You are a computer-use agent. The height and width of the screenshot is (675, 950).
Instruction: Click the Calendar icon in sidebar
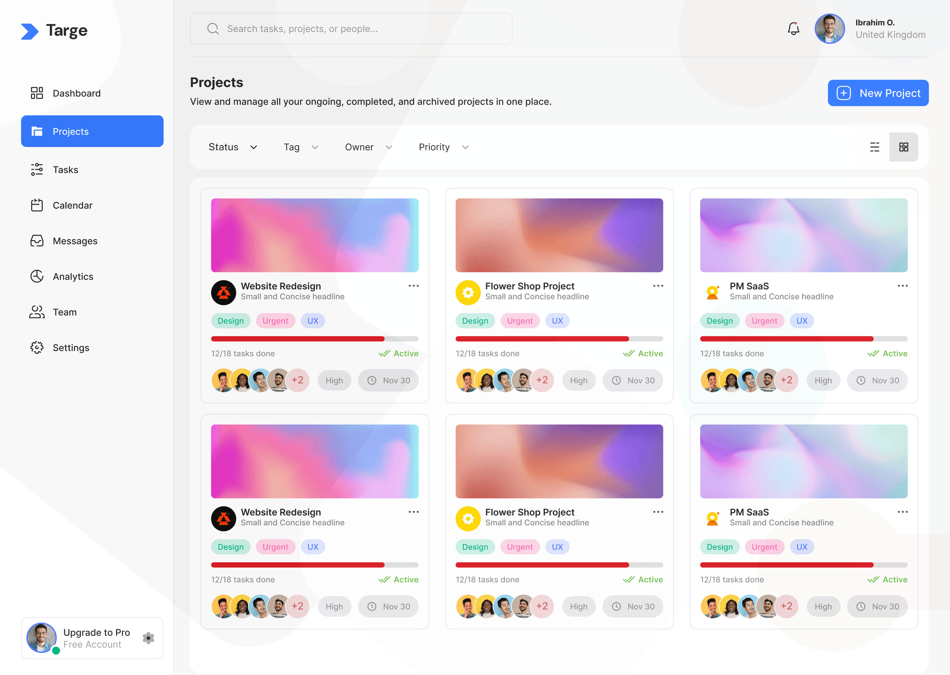[x=37, y=205]
